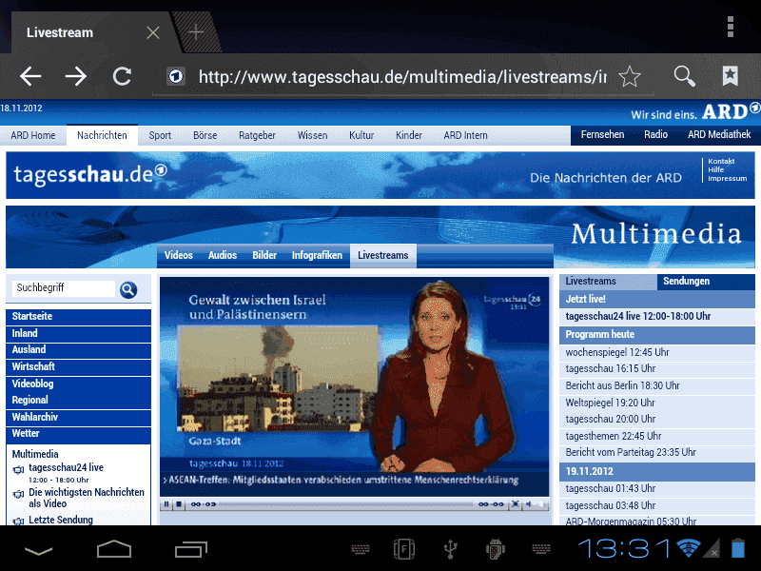This screenshot has width=761, height=571.
Task: Open the browser overflow menu (three dots)
Action: click(x=731, y=27)
